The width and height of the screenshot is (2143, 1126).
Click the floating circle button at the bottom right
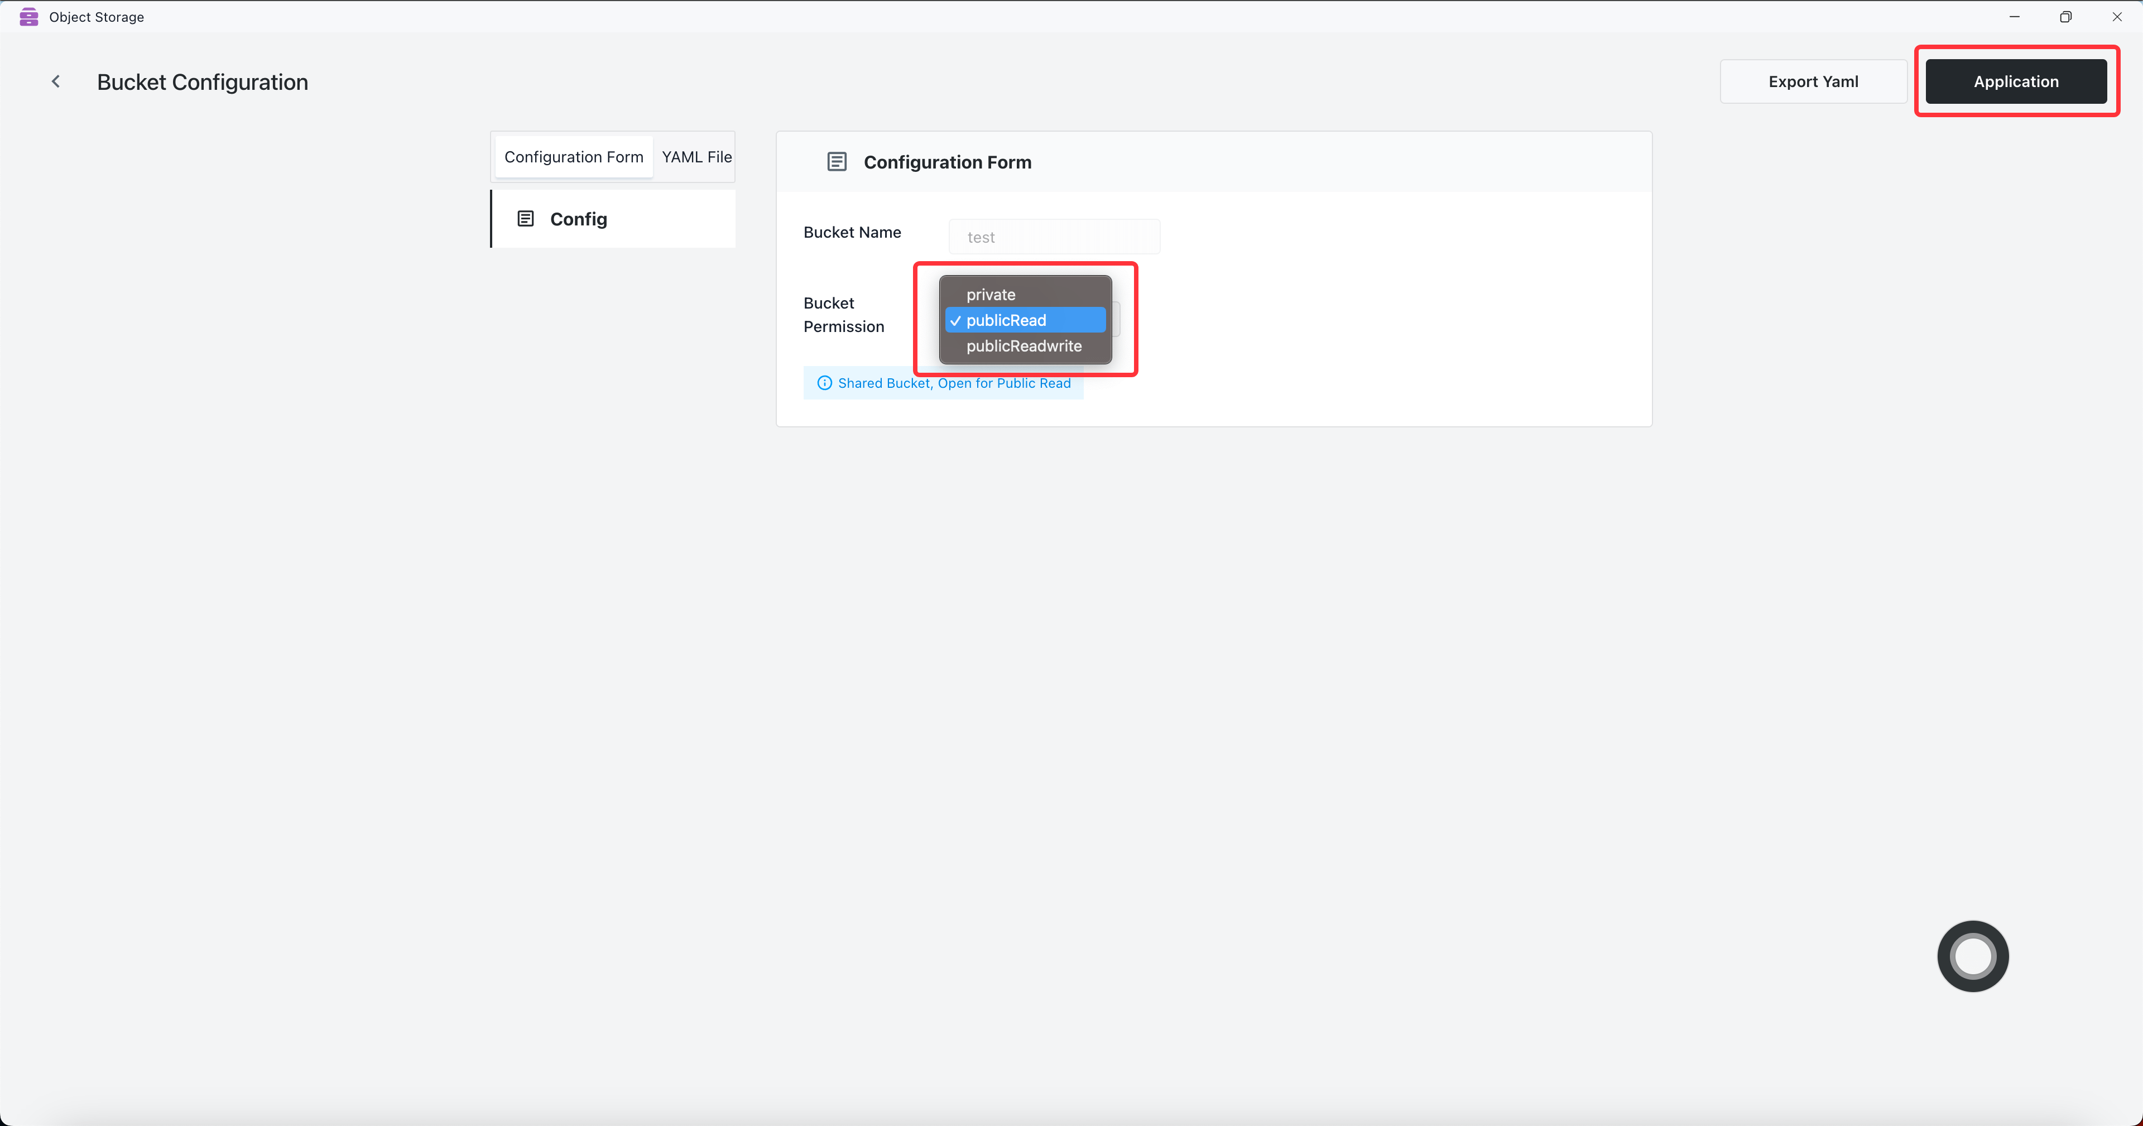click(1972, 956)
